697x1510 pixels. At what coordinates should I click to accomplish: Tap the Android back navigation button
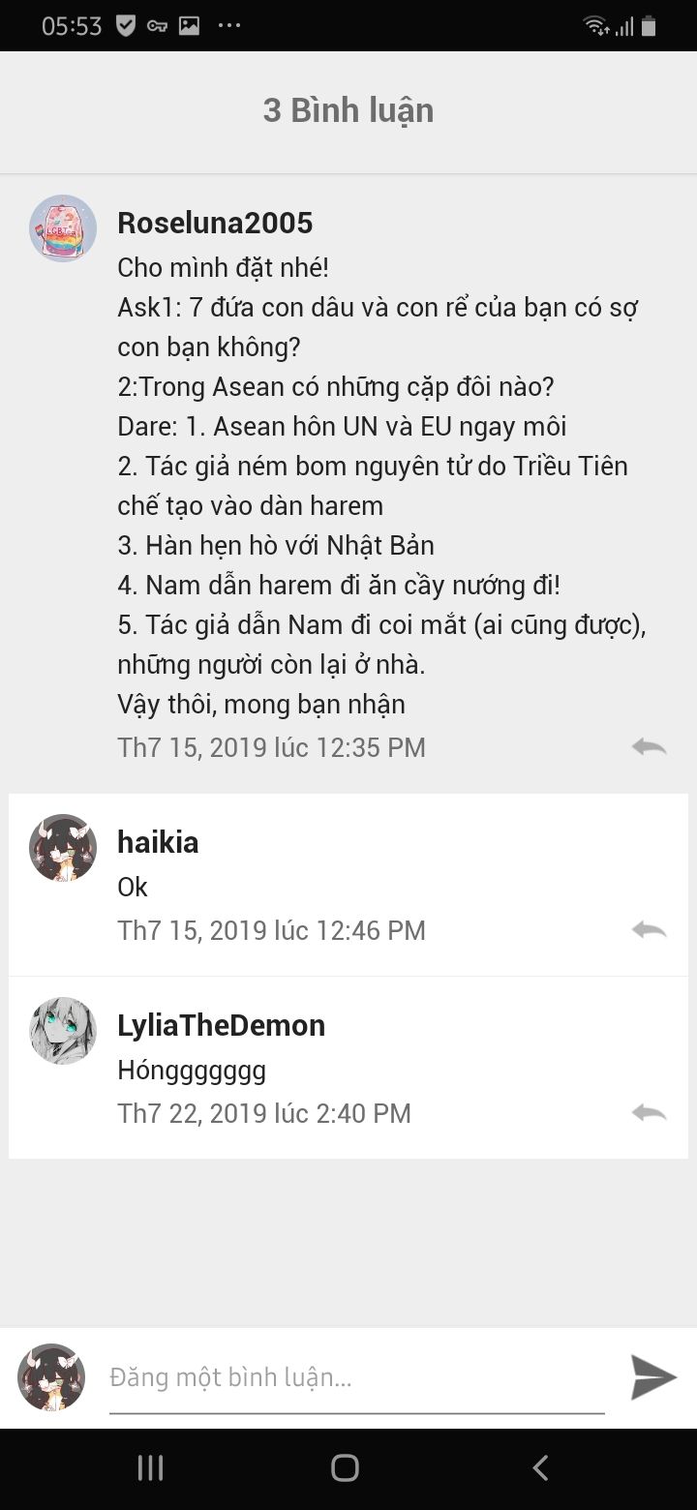point(540,1467)
